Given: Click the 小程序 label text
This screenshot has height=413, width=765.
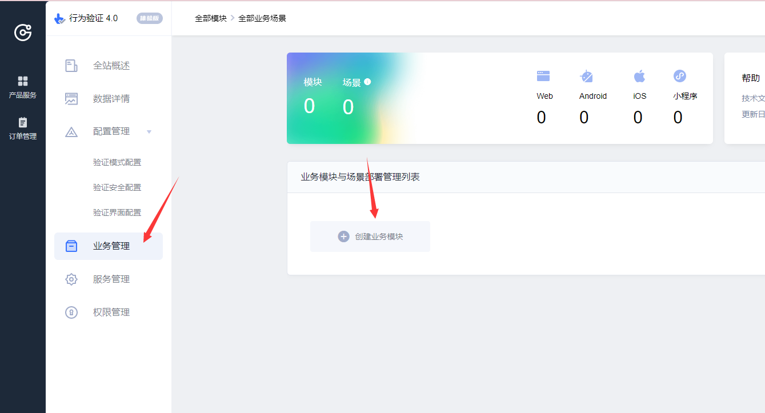Looking at the screenshot, I should [x=686, y=96].
